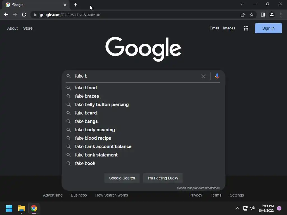287x215 pixels.
Task: Open the Store link
Action: pyautogui.click(x=28, y=28)
